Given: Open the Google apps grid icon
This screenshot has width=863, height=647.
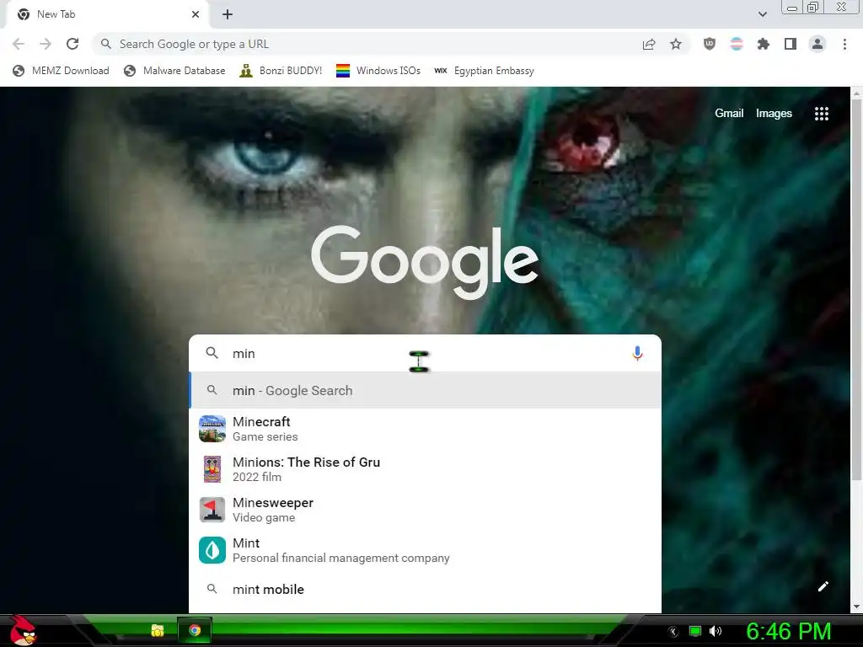Looking at the screenshot, I should pos(821,114).
